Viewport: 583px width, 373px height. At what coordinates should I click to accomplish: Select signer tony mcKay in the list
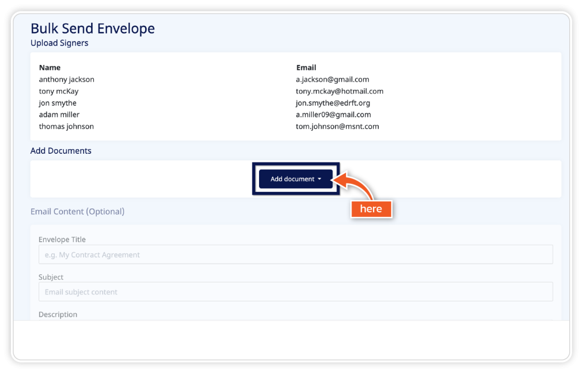point(59,91)
